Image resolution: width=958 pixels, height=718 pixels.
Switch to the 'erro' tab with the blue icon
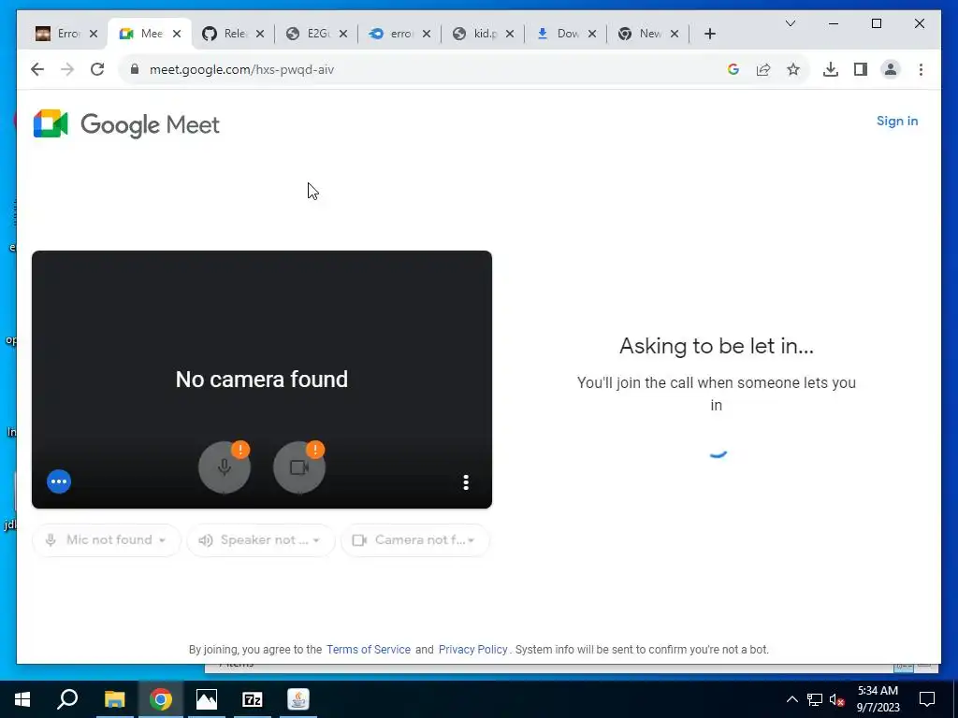click(392, 34)
